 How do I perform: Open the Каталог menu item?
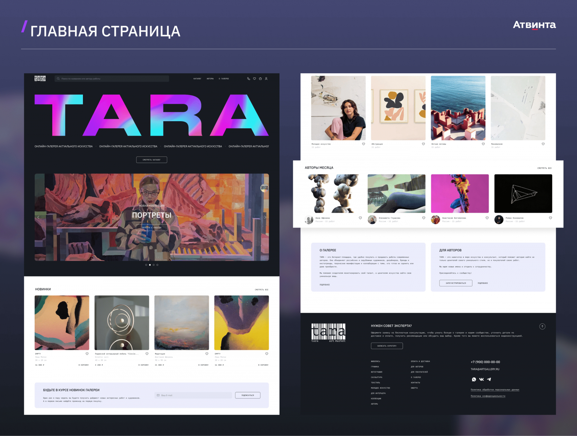197,79
